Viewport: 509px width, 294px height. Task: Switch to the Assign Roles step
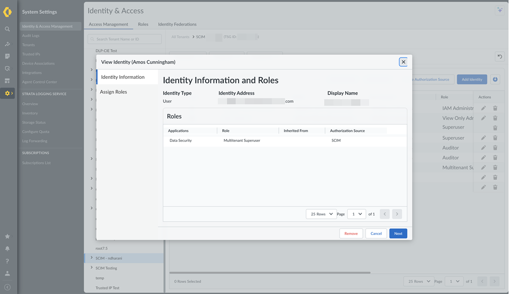click(x=114, y=92)
